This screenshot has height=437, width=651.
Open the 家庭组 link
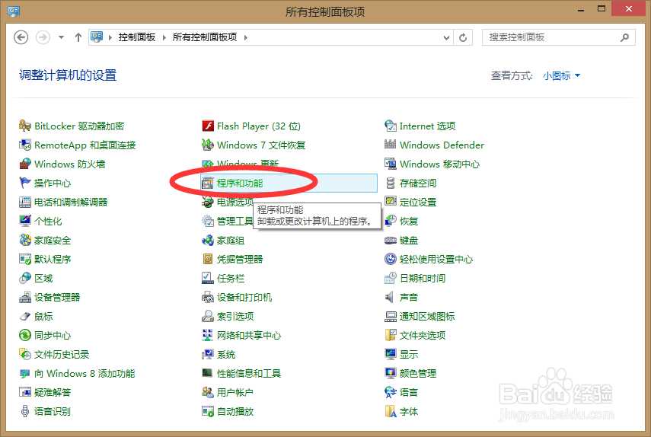pos(231,240)
